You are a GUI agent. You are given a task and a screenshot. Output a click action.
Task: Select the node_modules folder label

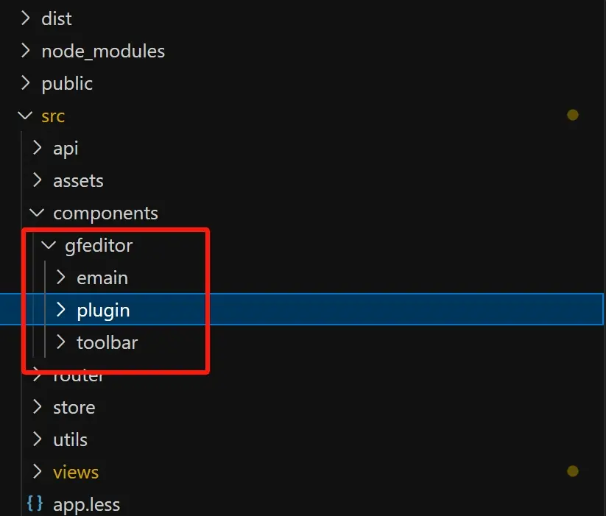[x=103, y=51]
